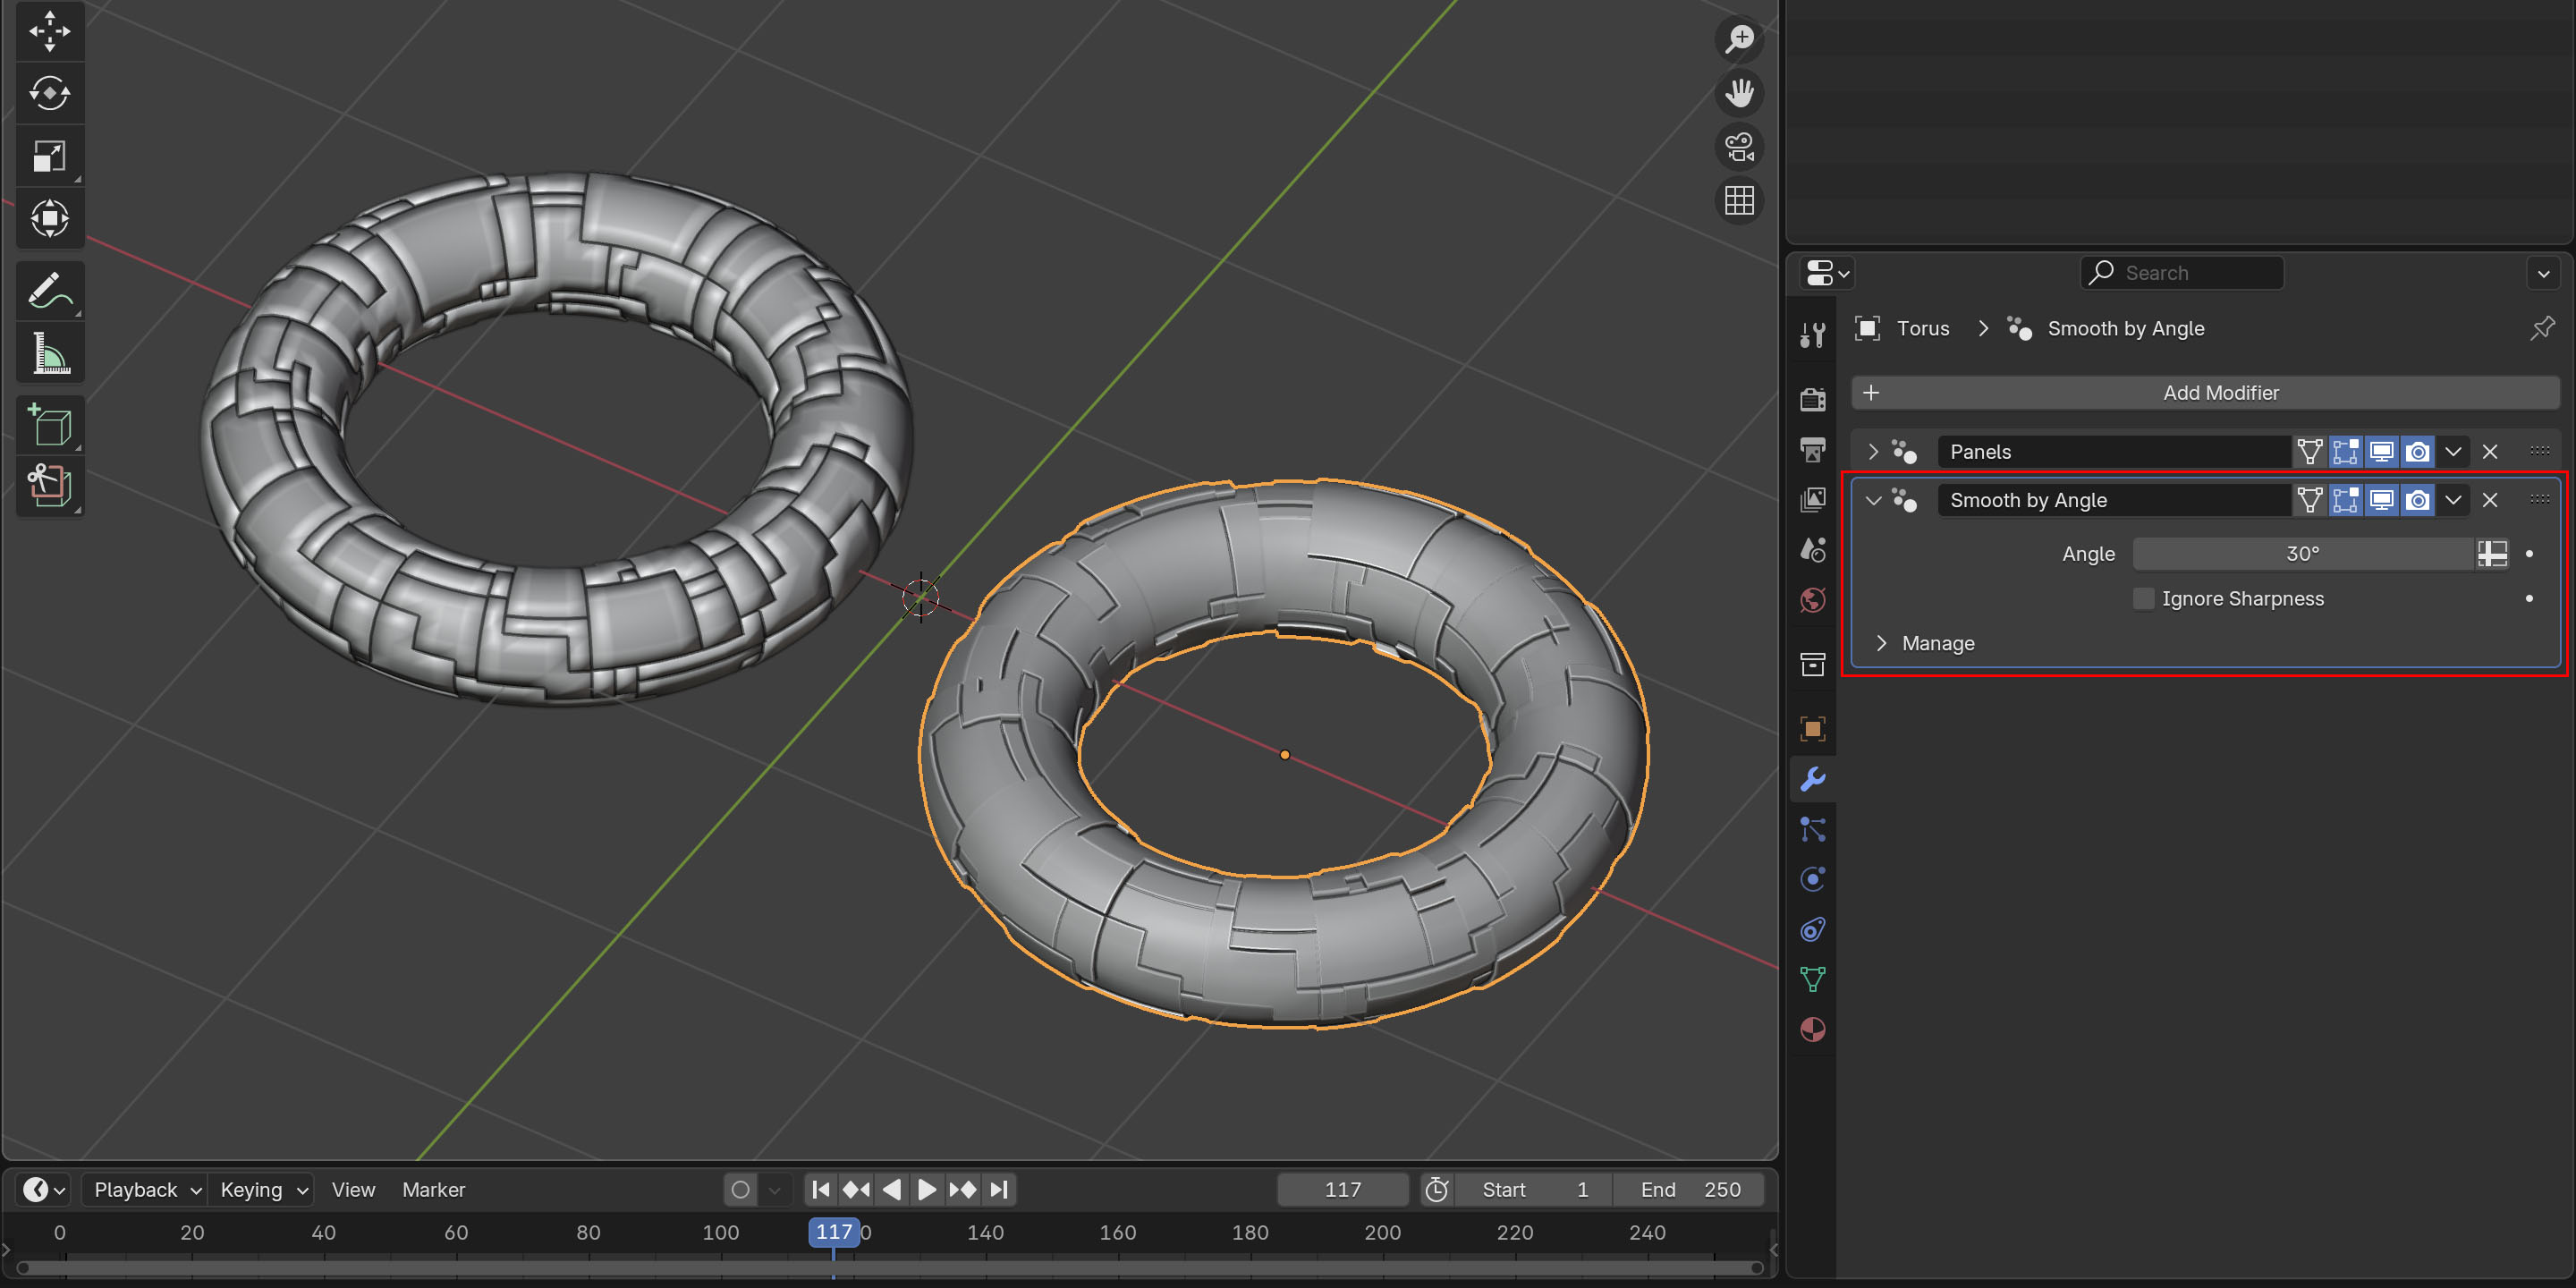Open the Object Data mesh tab
Viewport: 2576px width, 1288px height.
(1812, 979)
